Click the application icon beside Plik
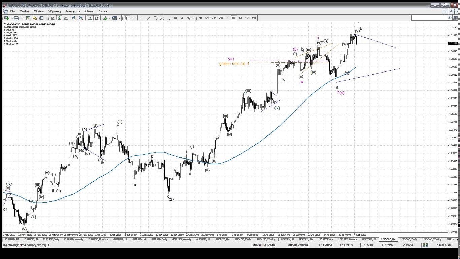 [5, 11]
